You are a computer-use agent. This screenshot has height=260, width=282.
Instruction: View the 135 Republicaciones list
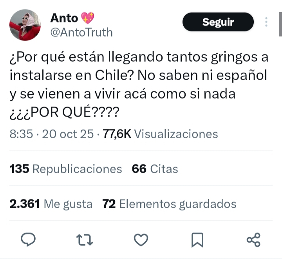(66, 169)
